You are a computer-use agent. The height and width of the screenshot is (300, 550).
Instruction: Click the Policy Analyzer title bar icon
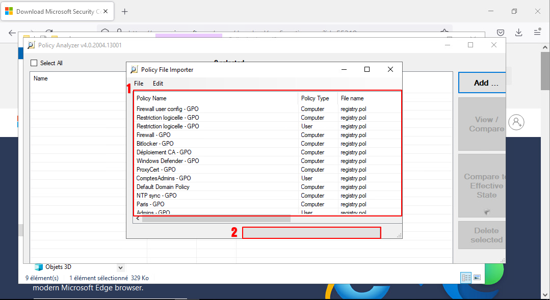[x=31, y=45]
